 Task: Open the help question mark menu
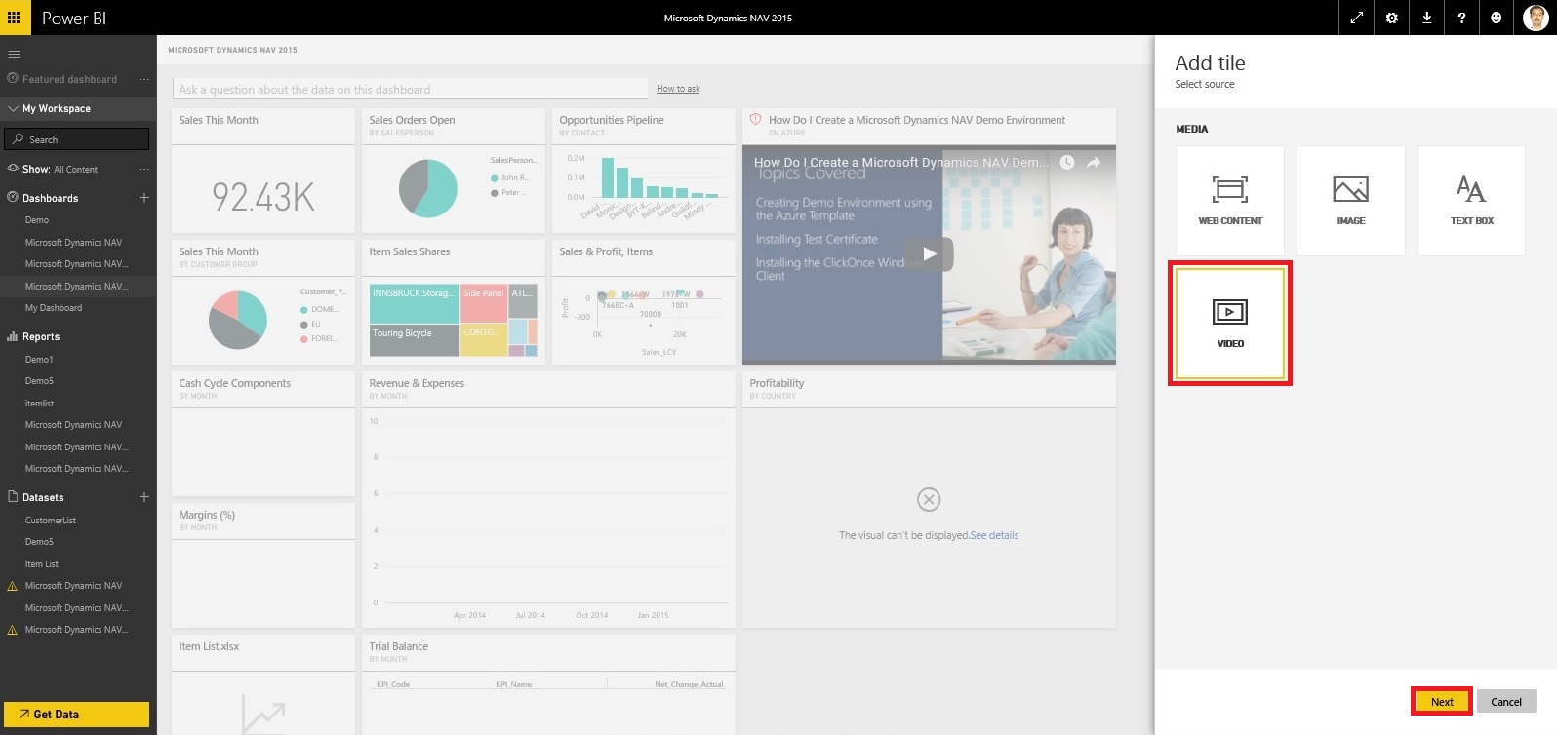[1461, 18]
